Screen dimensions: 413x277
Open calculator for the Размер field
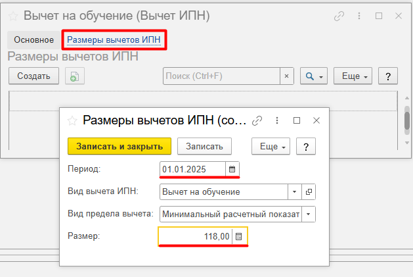[x=239, y=236]
